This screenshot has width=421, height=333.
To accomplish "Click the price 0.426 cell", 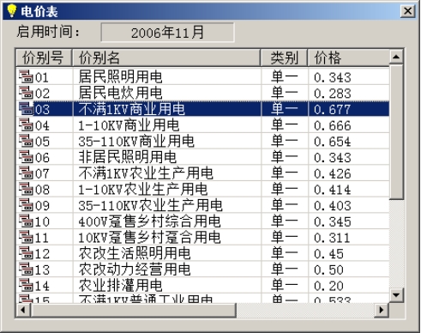I will tap(333, 173).
